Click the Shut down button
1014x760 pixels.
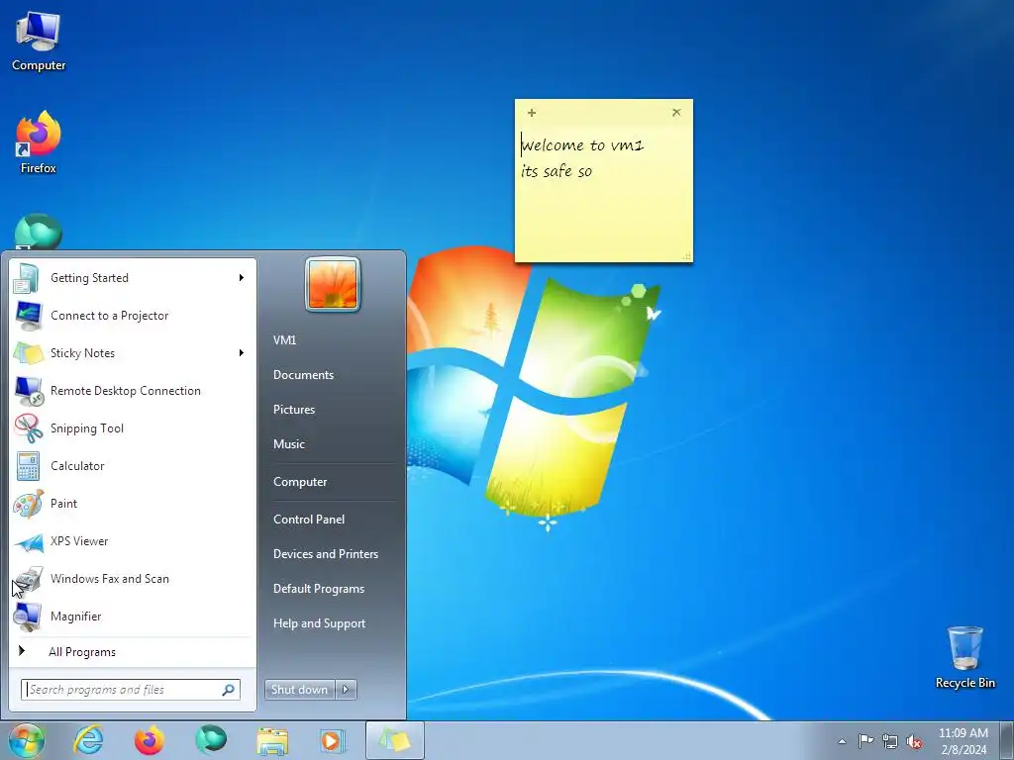tap(299, 690)
